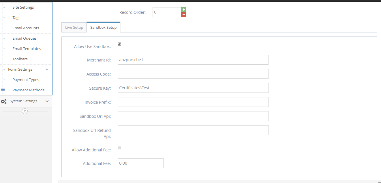Collapse the sidebar using double-chevron icon
The width and height of the screenshot is (381, 183).
click(25, 111)
